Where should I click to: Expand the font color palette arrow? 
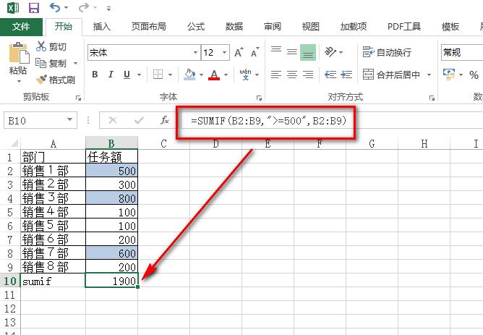[226, 75]
